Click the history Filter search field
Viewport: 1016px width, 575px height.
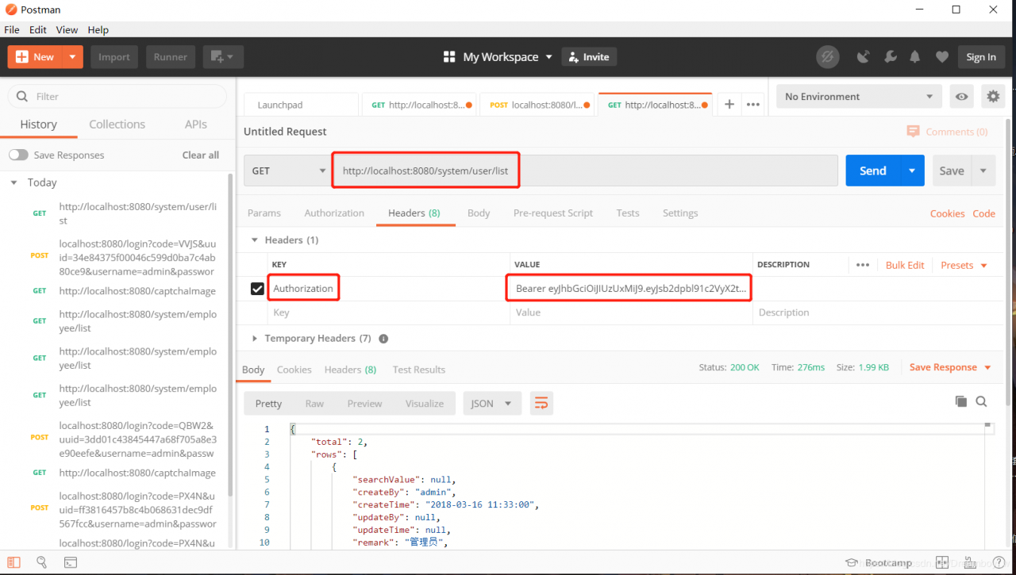pyautogui.click(x=117, y=96)
